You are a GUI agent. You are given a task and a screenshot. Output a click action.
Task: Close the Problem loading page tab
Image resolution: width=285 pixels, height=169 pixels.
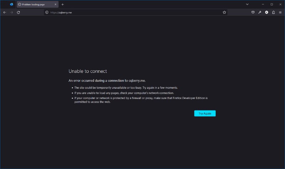tap(56, 4)
